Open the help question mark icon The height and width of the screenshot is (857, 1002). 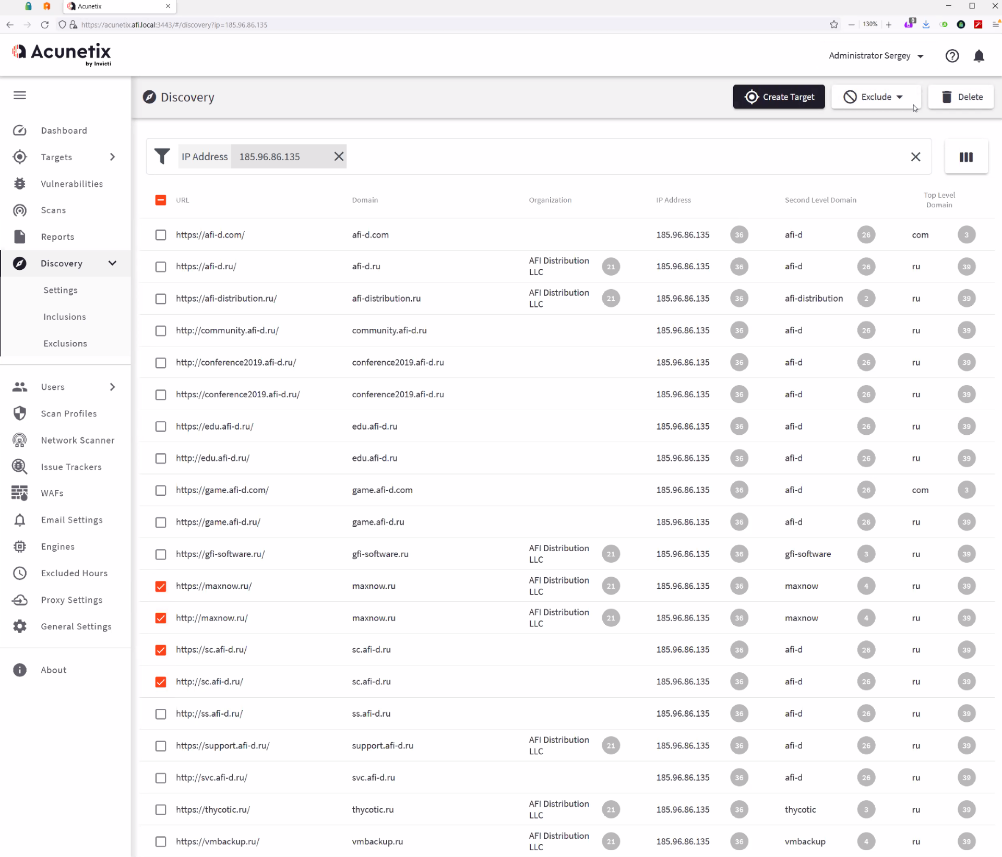pos(952,56)
